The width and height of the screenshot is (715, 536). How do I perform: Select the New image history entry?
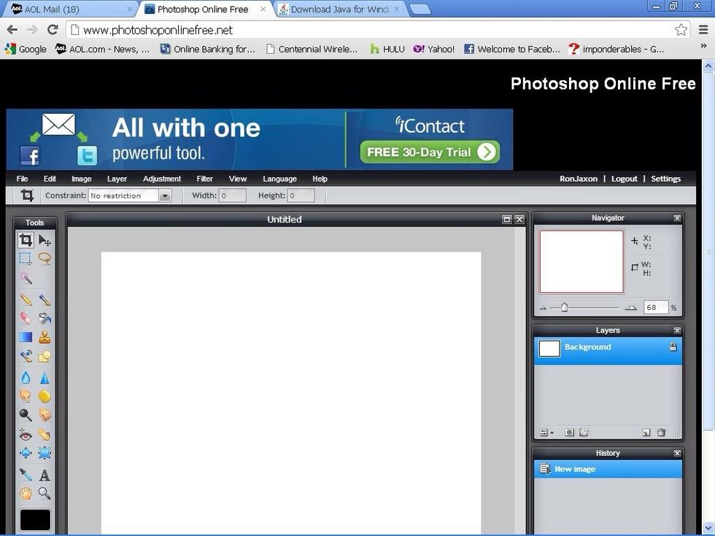(608, 469)
